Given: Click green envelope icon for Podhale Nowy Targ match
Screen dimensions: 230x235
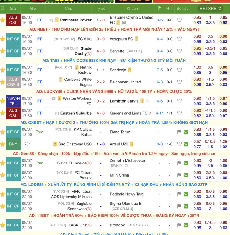Looking at the screenshot, I should pos(186,194).
